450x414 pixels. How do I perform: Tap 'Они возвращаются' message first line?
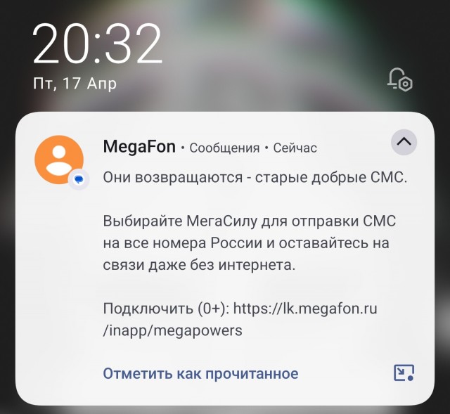(x=255, y=178)
